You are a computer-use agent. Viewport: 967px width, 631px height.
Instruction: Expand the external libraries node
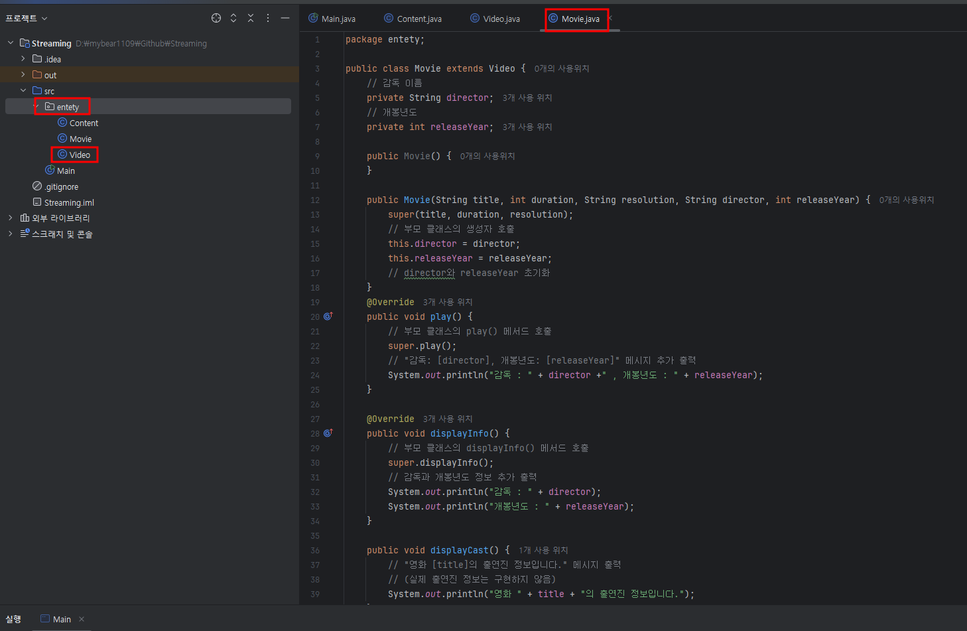pos(11,218)
